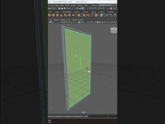Create a polygon cylinder from the shelf
Image resolution: width=165 pixels, height=124 pixels.
[57, 15]
